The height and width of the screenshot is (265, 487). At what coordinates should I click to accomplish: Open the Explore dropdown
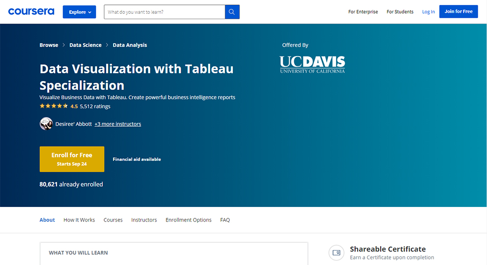click(x=79, y=12)
